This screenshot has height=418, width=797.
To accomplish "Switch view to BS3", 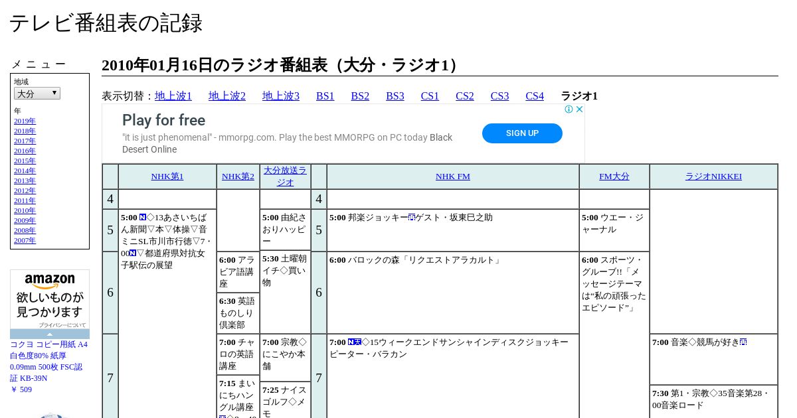I will pos(395,96).
